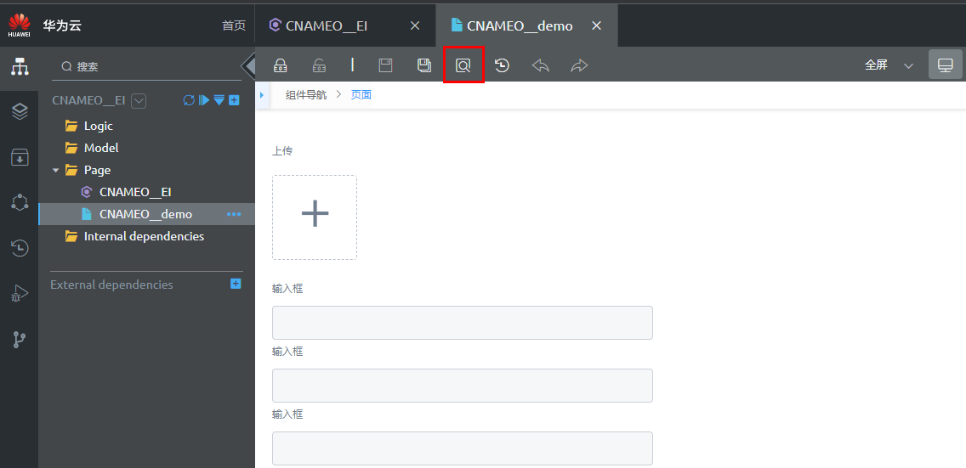Collapse the Page folder arrow
966x468 pixels.
pos(56,171)
